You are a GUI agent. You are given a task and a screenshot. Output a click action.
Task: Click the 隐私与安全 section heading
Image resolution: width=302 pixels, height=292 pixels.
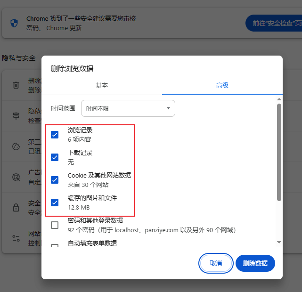point(19,58)
